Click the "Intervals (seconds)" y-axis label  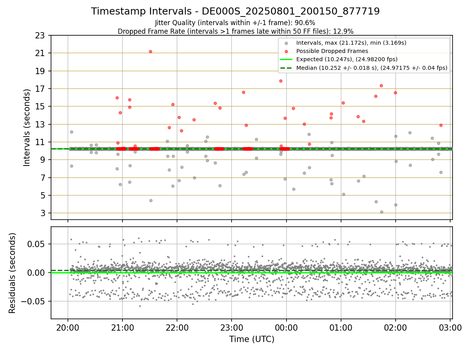[x=27, y=127]
